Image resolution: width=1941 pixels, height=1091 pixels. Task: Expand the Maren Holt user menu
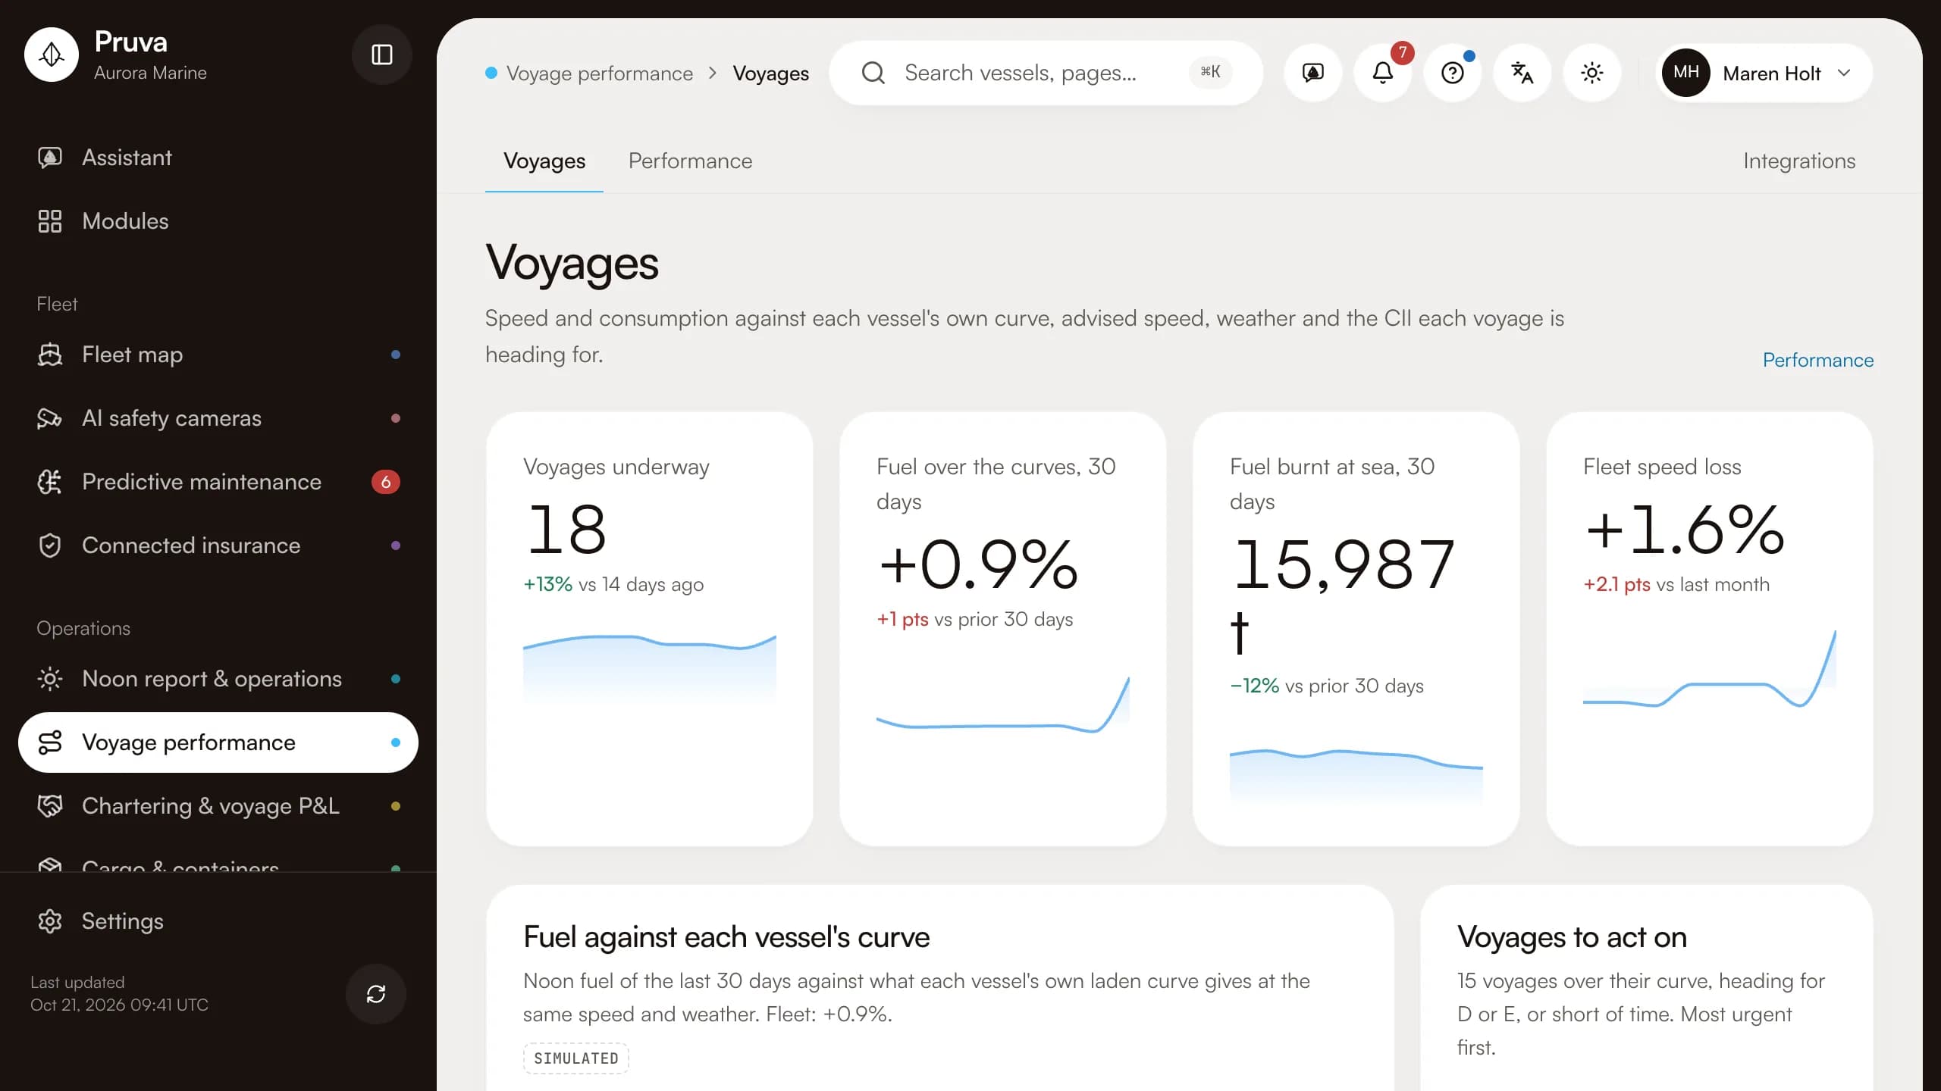tap(1764, 73)
